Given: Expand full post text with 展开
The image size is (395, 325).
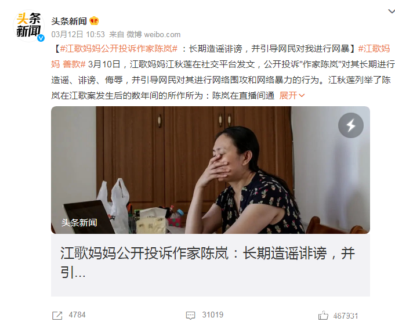Looking at the screenshot, I should pos(288,96).
